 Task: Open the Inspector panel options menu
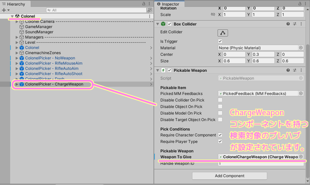pyautogui.click(x=305, y=4)
